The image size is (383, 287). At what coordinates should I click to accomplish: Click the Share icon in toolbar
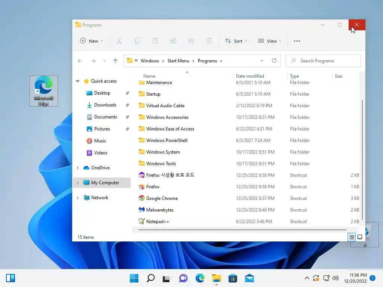click(x=191, y=41)
